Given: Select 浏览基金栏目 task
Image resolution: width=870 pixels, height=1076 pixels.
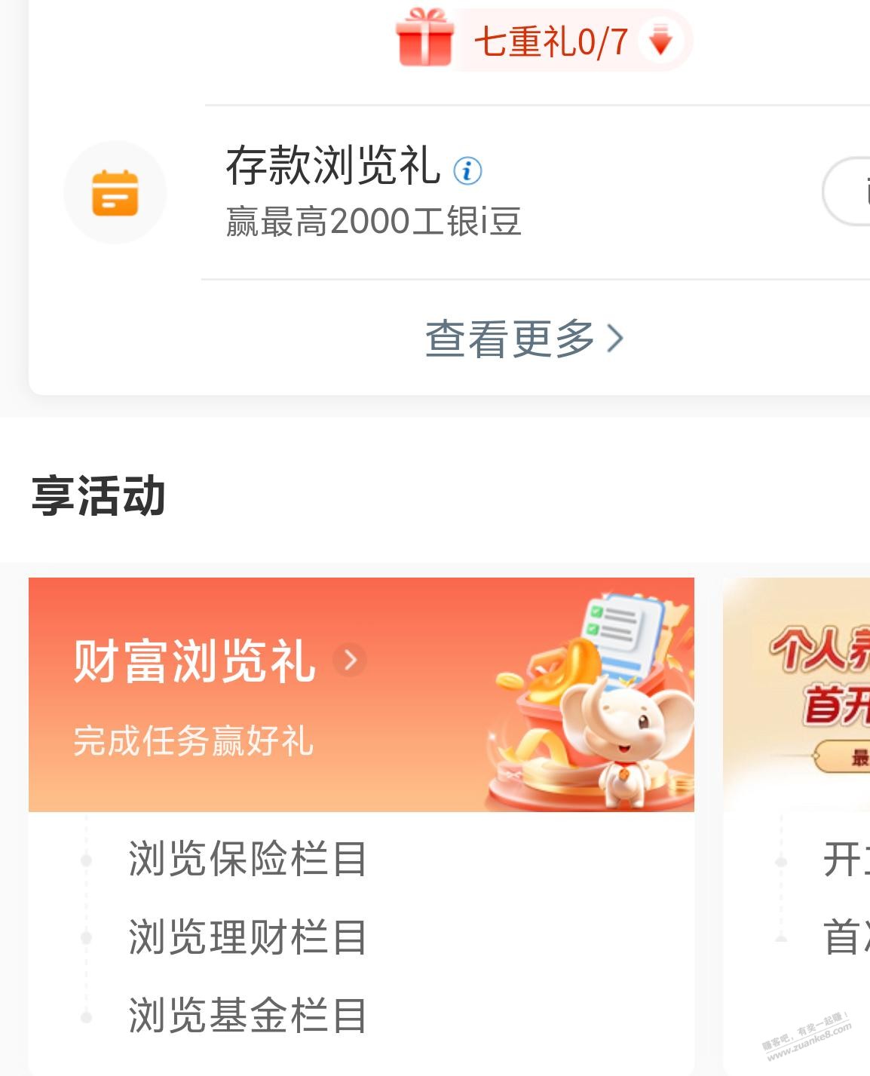Looking at the screenshot, I should click(x=247, y=1015).
